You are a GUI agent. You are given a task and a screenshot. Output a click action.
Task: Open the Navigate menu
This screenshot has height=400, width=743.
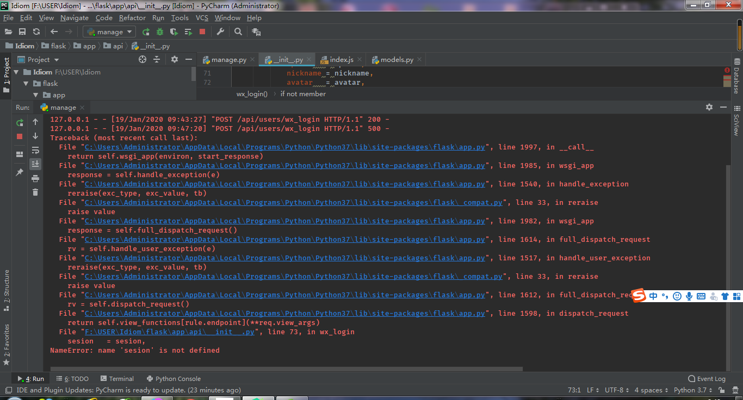point(75,18)
